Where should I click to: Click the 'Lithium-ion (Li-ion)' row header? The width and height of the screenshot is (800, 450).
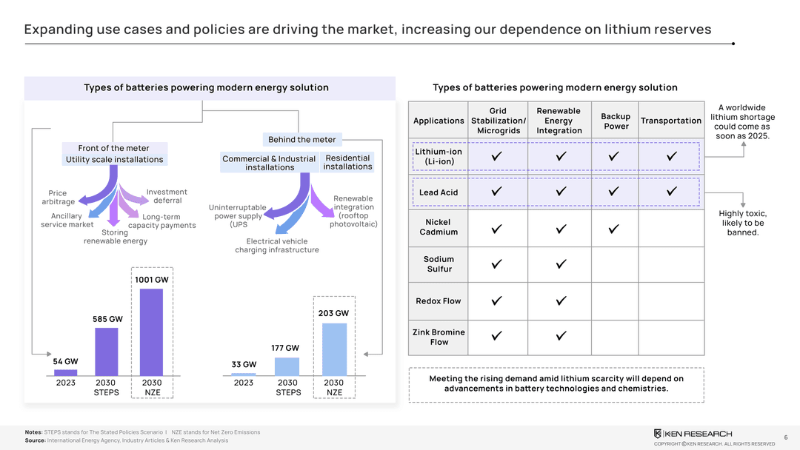[x=439, y=157]
